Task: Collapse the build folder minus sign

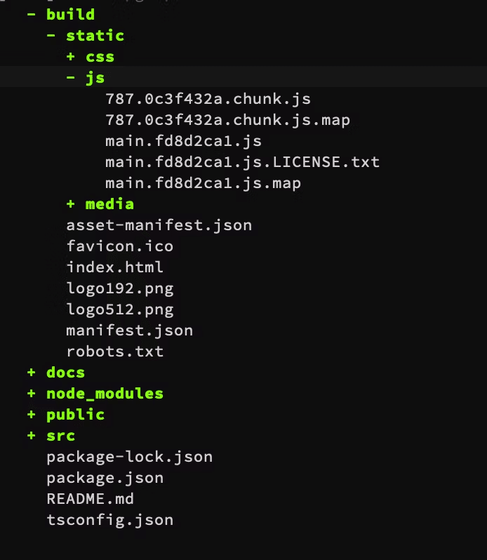Action: pos(31,15)
